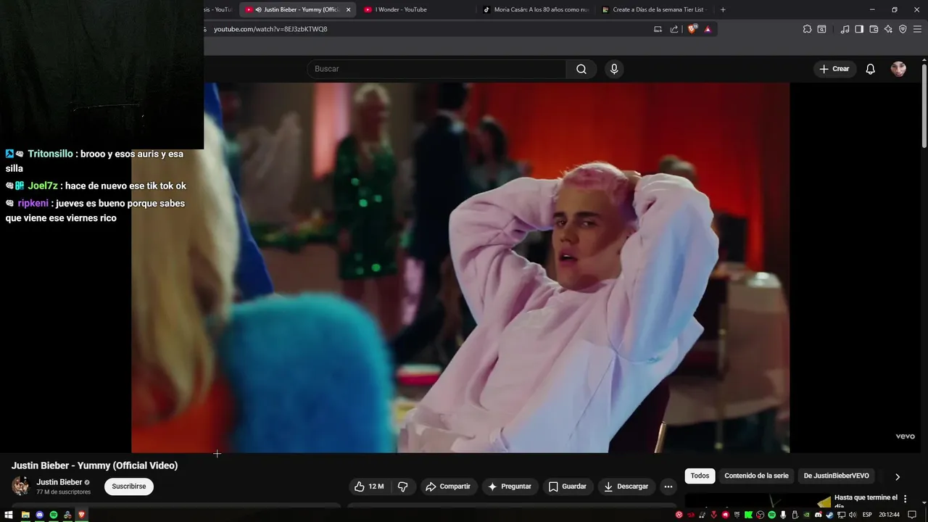
Task: Open the volume speaker tray icon
Action: (x=853, y=515)
